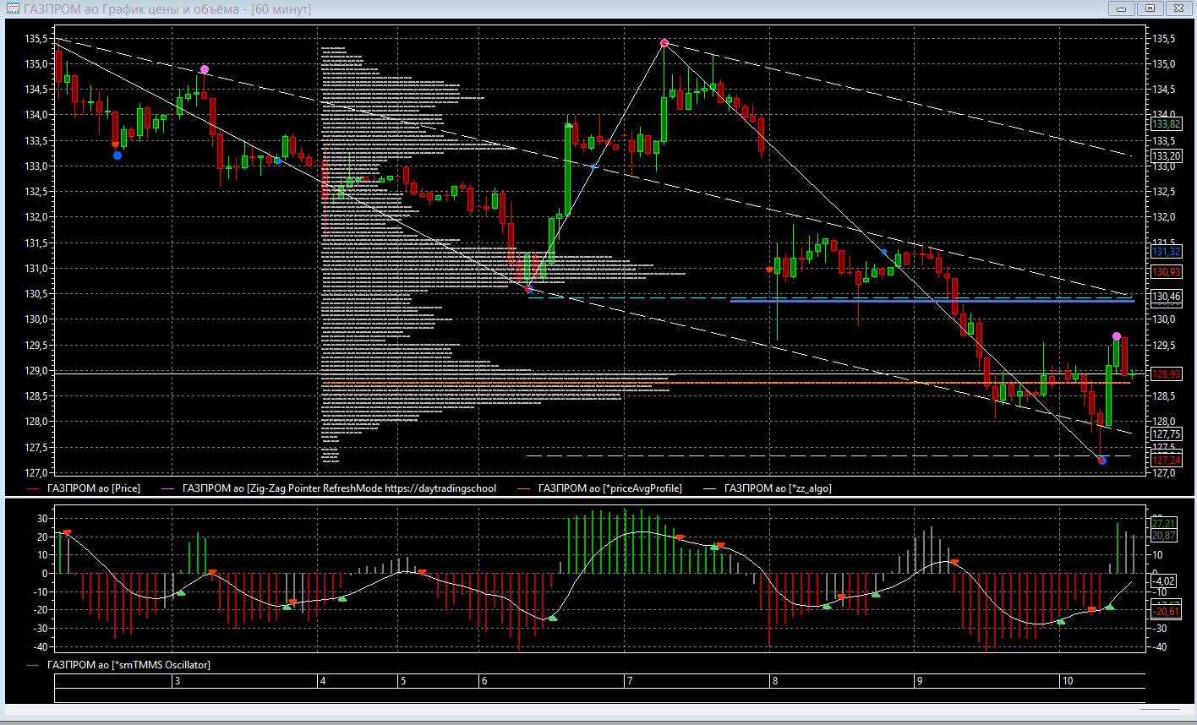
Task: Click the 27,21 oscillator value label
Action: point(1164,524)
